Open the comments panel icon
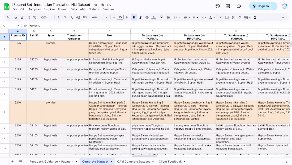 pos(227,6)
